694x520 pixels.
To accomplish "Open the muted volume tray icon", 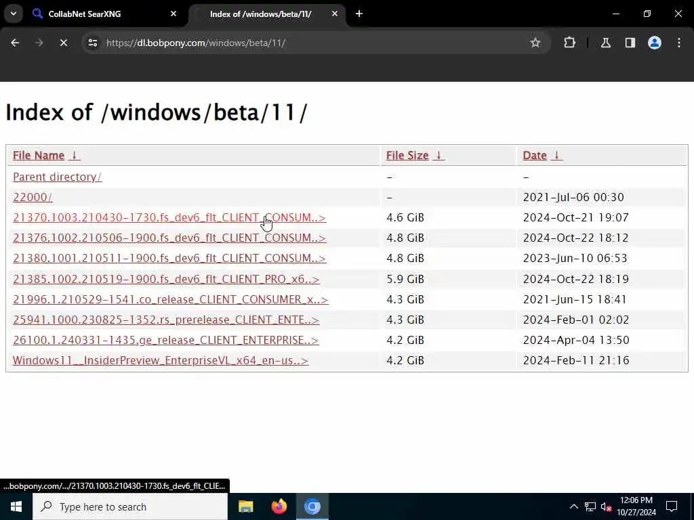I will 606,506.
